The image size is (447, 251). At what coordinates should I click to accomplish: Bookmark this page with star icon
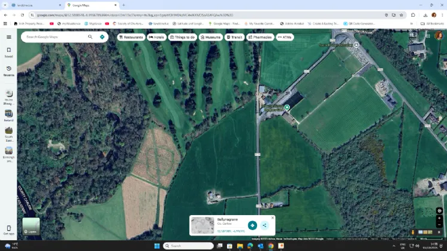[x=401, y=15]
